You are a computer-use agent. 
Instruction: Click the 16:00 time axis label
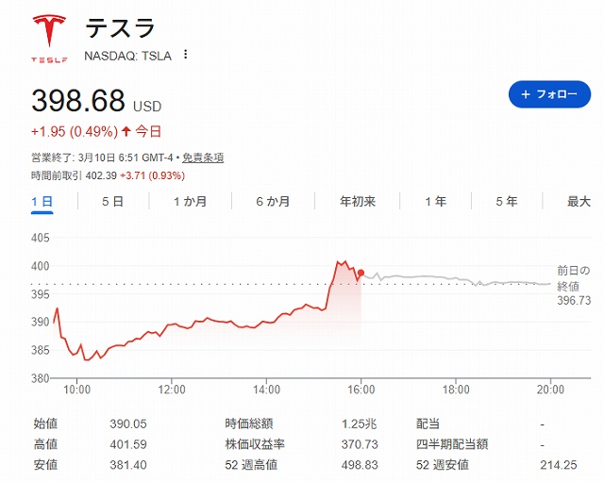(x=361, y=389)
